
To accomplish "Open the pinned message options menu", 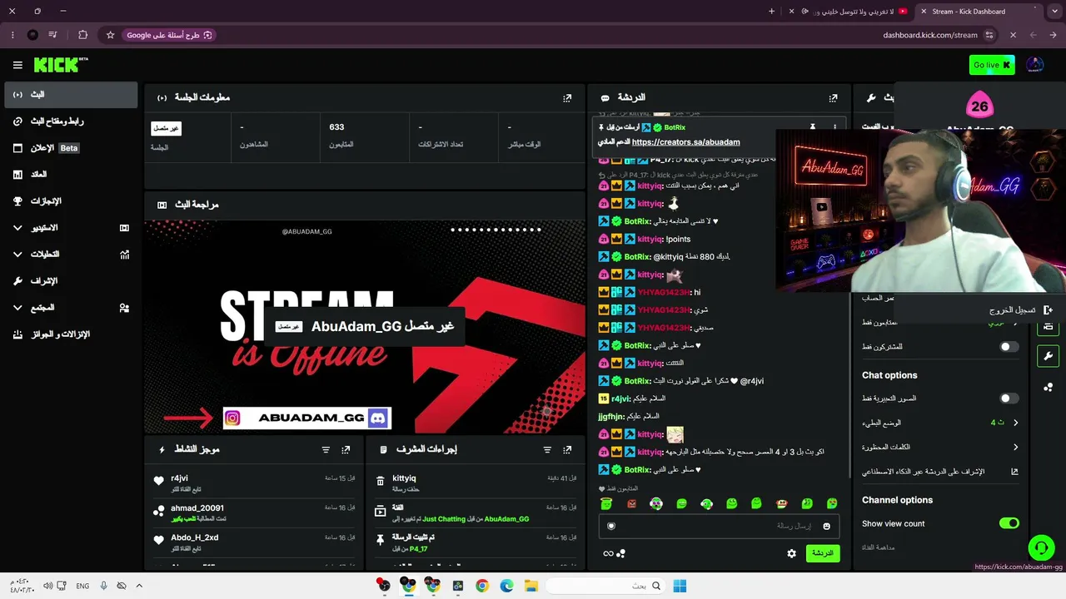I will pyautogui.click(x=834, y=127).
